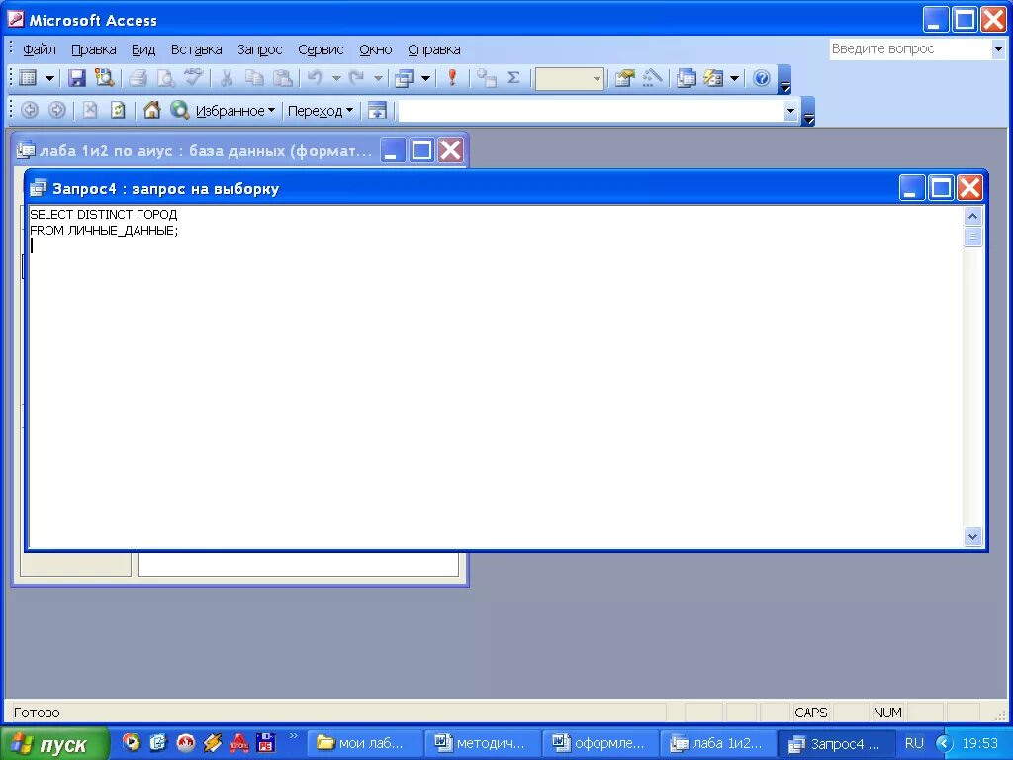Click the RU language indicator

[914, 744]
